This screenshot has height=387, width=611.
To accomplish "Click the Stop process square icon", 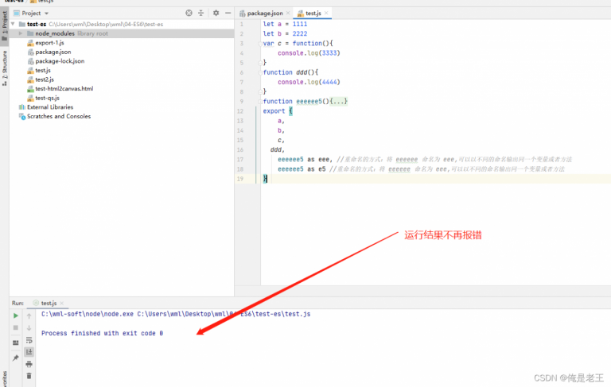I will (x=15, y=327).
